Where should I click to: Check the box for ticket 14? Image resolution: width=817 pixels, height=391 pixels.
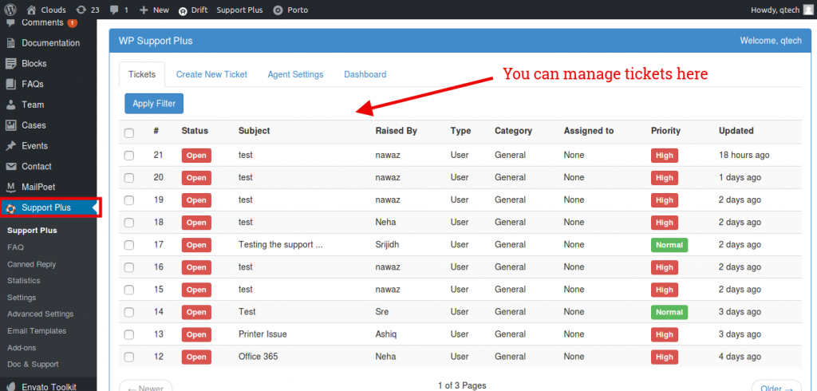coord(128,312)
